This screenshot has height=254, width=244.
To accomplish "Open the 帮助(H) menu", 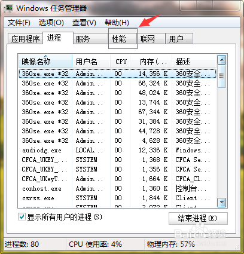I will coord(117,23).
